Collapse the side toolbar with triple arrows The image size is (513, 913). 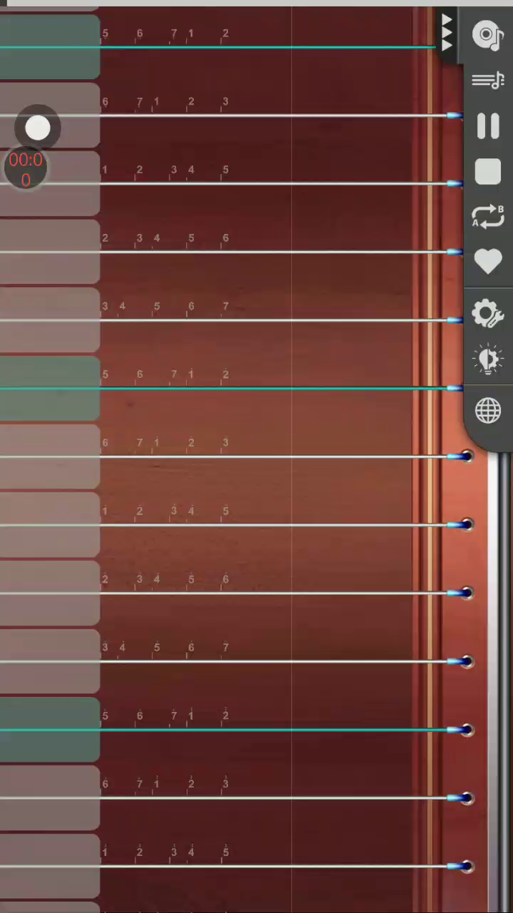click(x=447, y=34)
